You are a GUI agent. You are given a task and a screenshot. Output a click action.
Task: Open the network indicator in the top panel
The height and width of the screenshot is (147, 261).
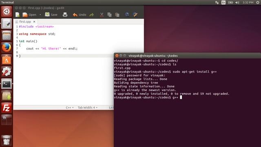(217, 2)
